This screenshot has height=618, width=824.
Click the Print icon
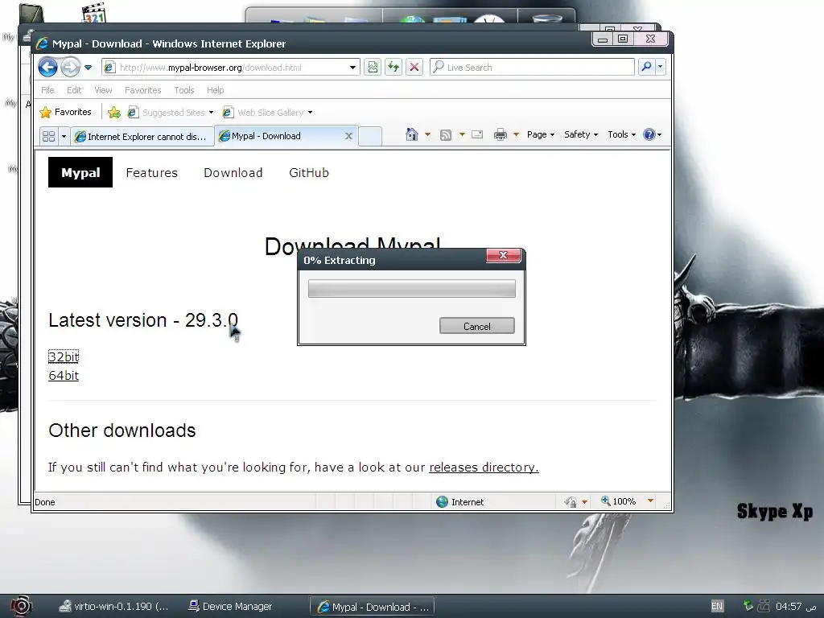click(x=501, y=134)
